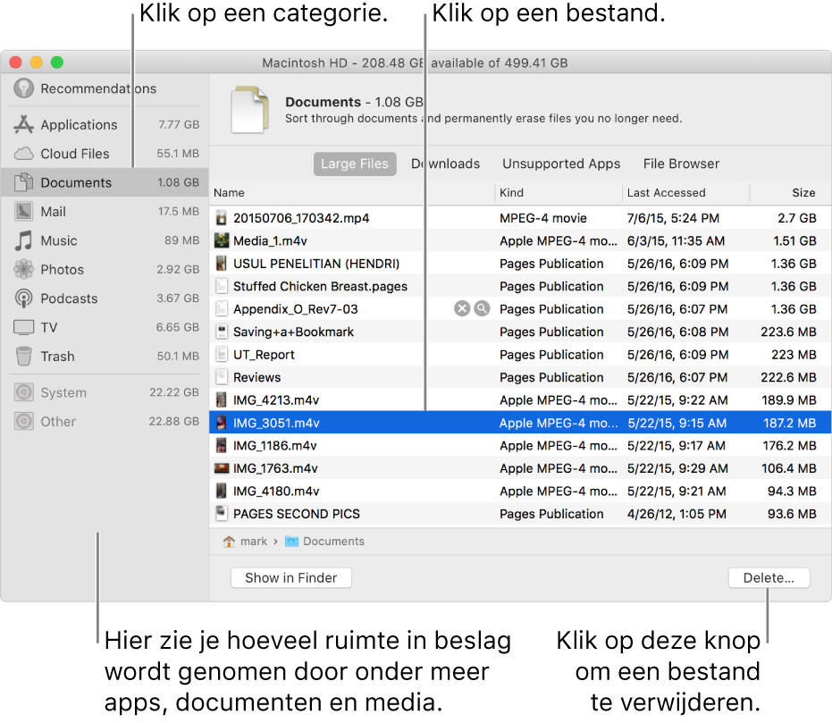Viewport: 832px width, 723px height.
Task: Click the 2.7 GB size value
Action: [796, 218]
